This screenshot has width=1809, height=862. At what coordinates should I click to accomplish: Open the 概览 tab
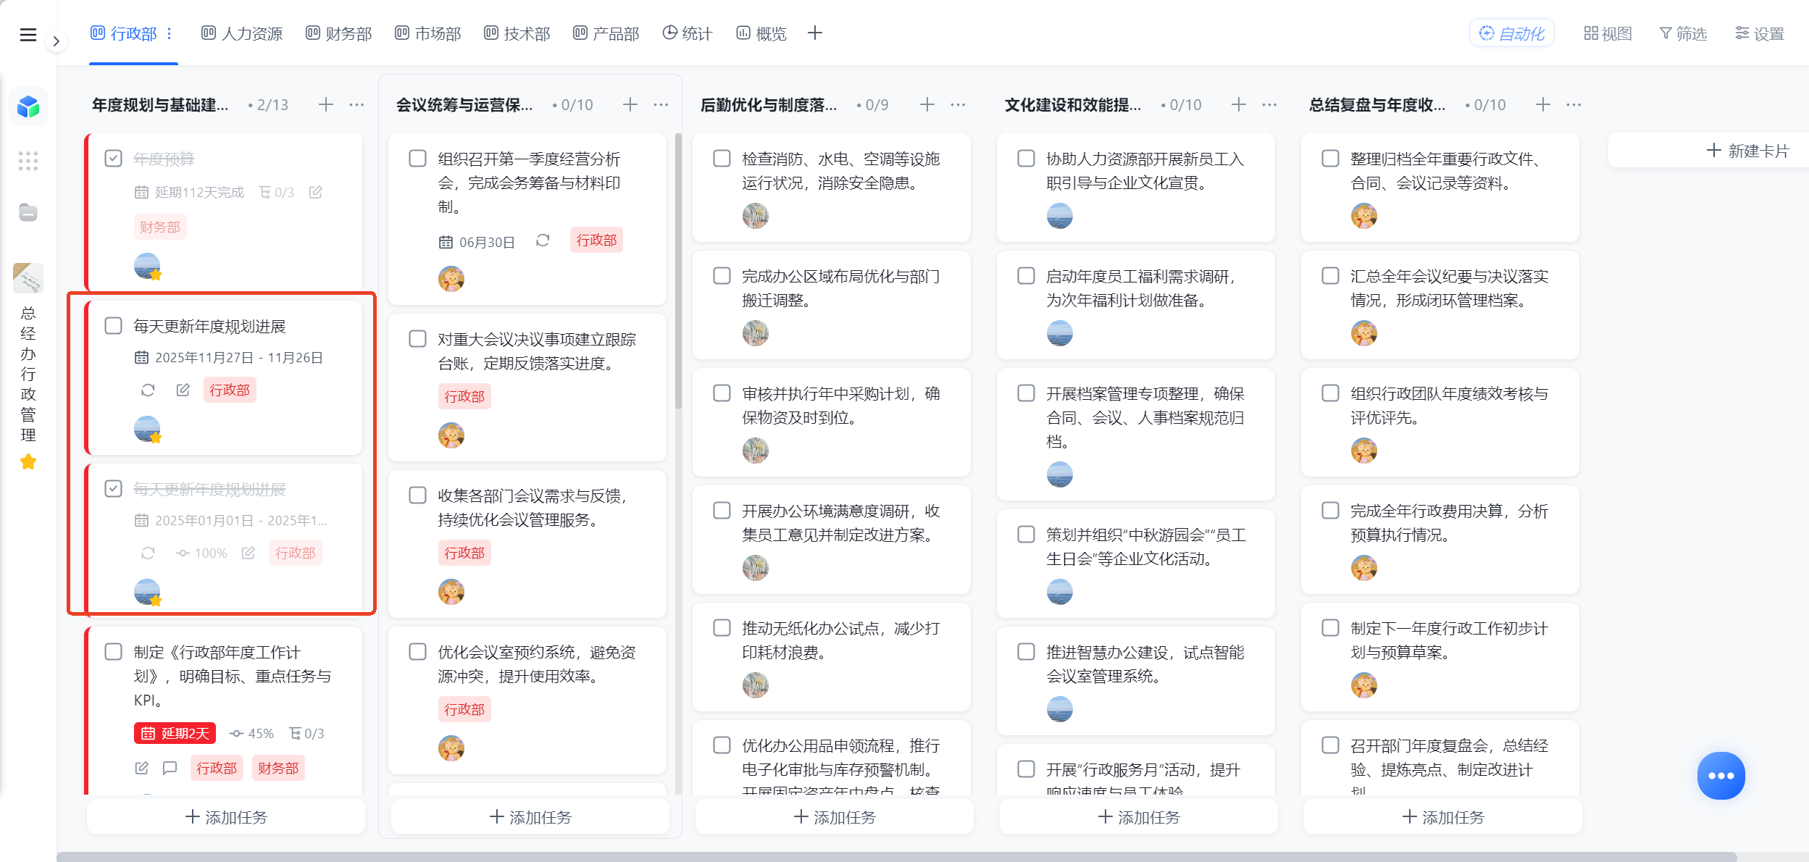761,33
